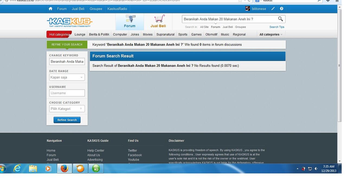The image size is (347, 195).
Task: Open the Date Range Kapan saja dropdown
Action: [x=67, y=77]
